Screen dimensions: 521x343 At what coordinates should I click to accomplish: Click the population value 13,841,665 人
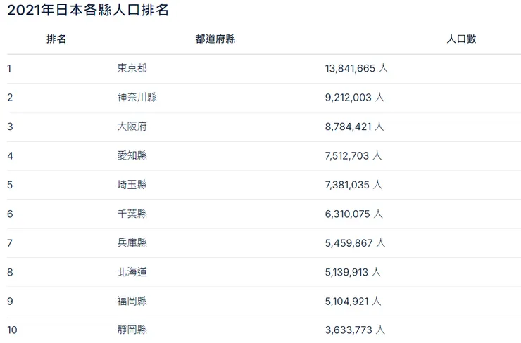pyautogui.click(x=356, y=69)
